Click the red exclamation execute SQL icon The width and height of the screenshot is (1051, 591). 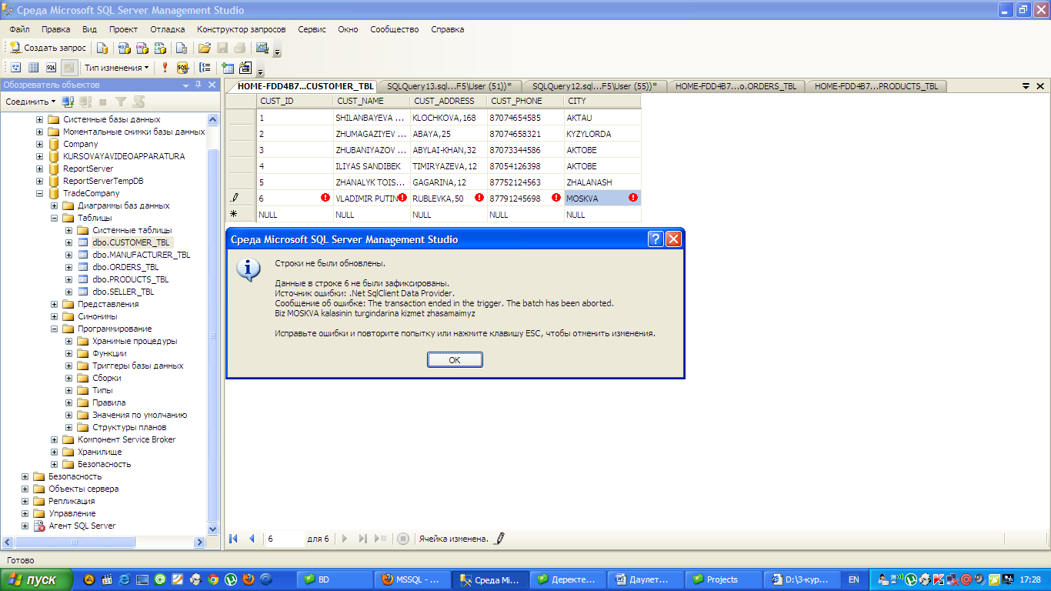click(x=165, y=68)
